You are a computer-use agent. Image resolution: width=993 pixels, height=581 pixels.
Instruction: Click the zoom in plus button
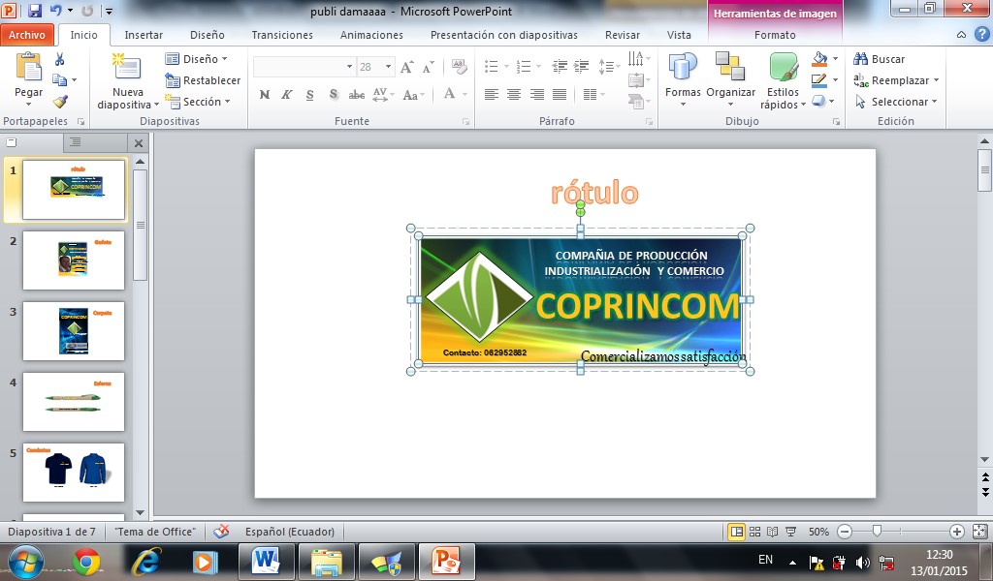(x=957, y=532)
